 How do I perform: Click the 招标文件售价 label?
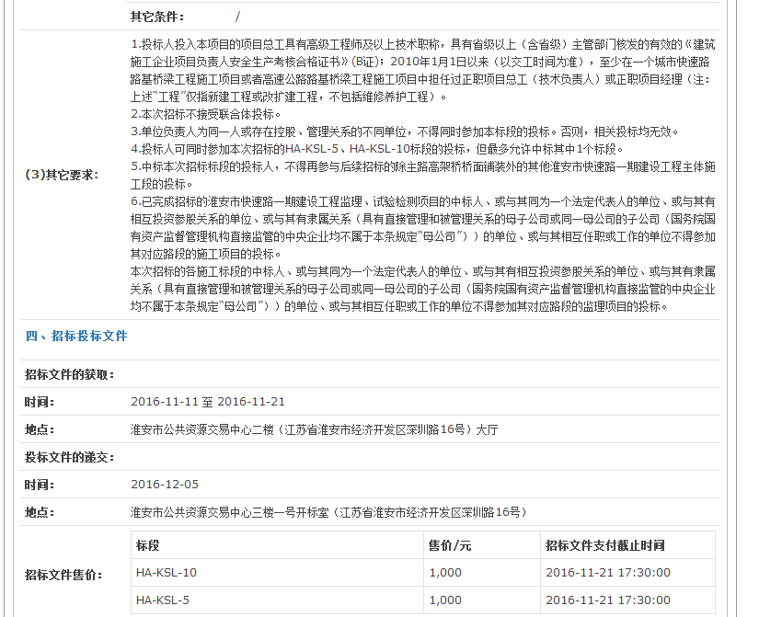coord(64,576)
